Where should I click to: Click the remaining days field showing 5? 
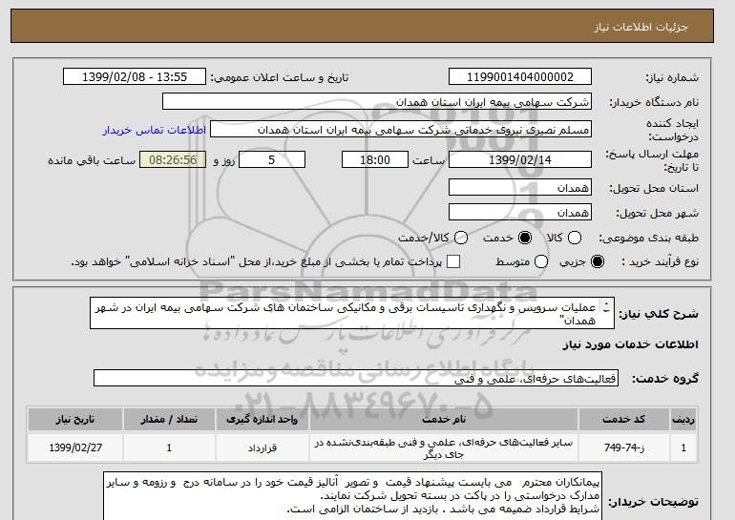coord(272,159)
